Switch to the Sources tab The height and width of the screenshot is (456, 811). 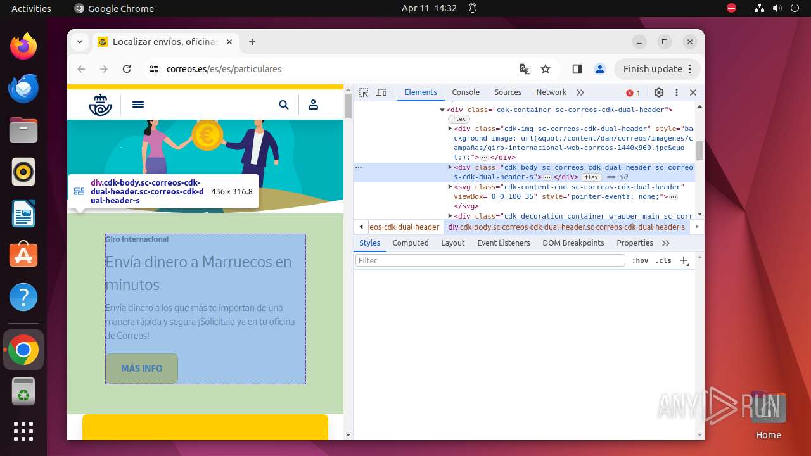(x=508, y=92)
